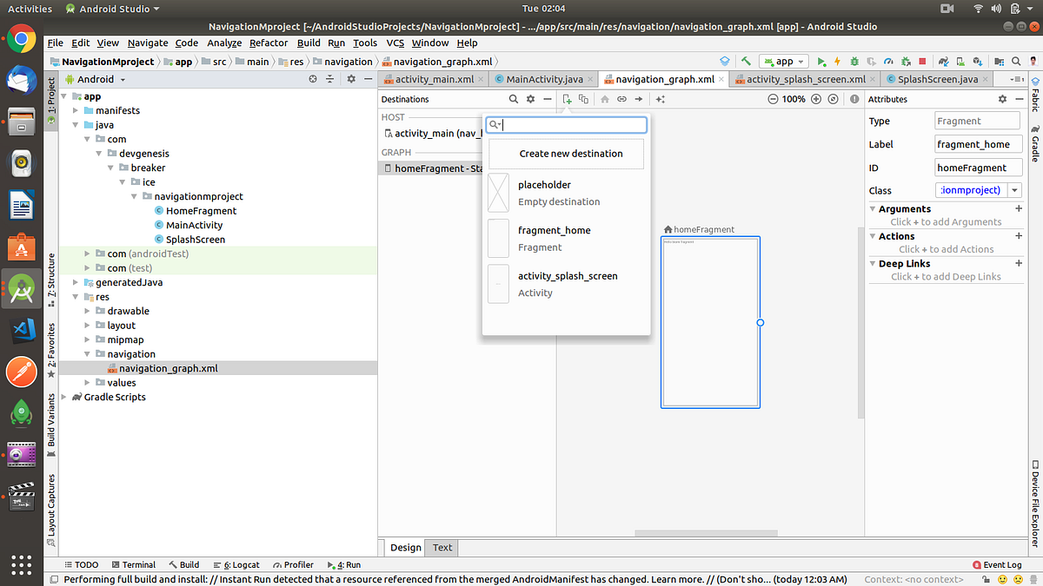This screenshot has width=1043, height=586.
Task: Run the app using the green Run icon
Action: click(820, 62)
